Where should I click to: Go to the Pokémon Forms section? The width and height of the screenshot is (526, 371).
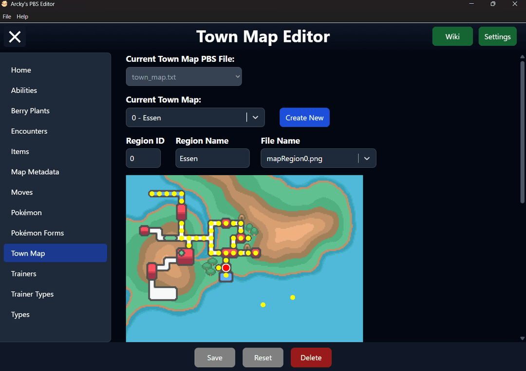[x=38, y=233]
